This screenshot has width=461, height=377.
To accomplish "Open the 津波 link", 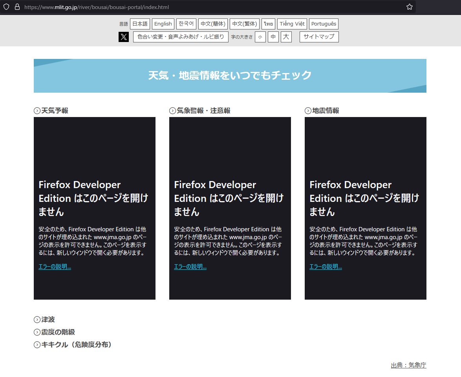I will [x=48, y=320].
